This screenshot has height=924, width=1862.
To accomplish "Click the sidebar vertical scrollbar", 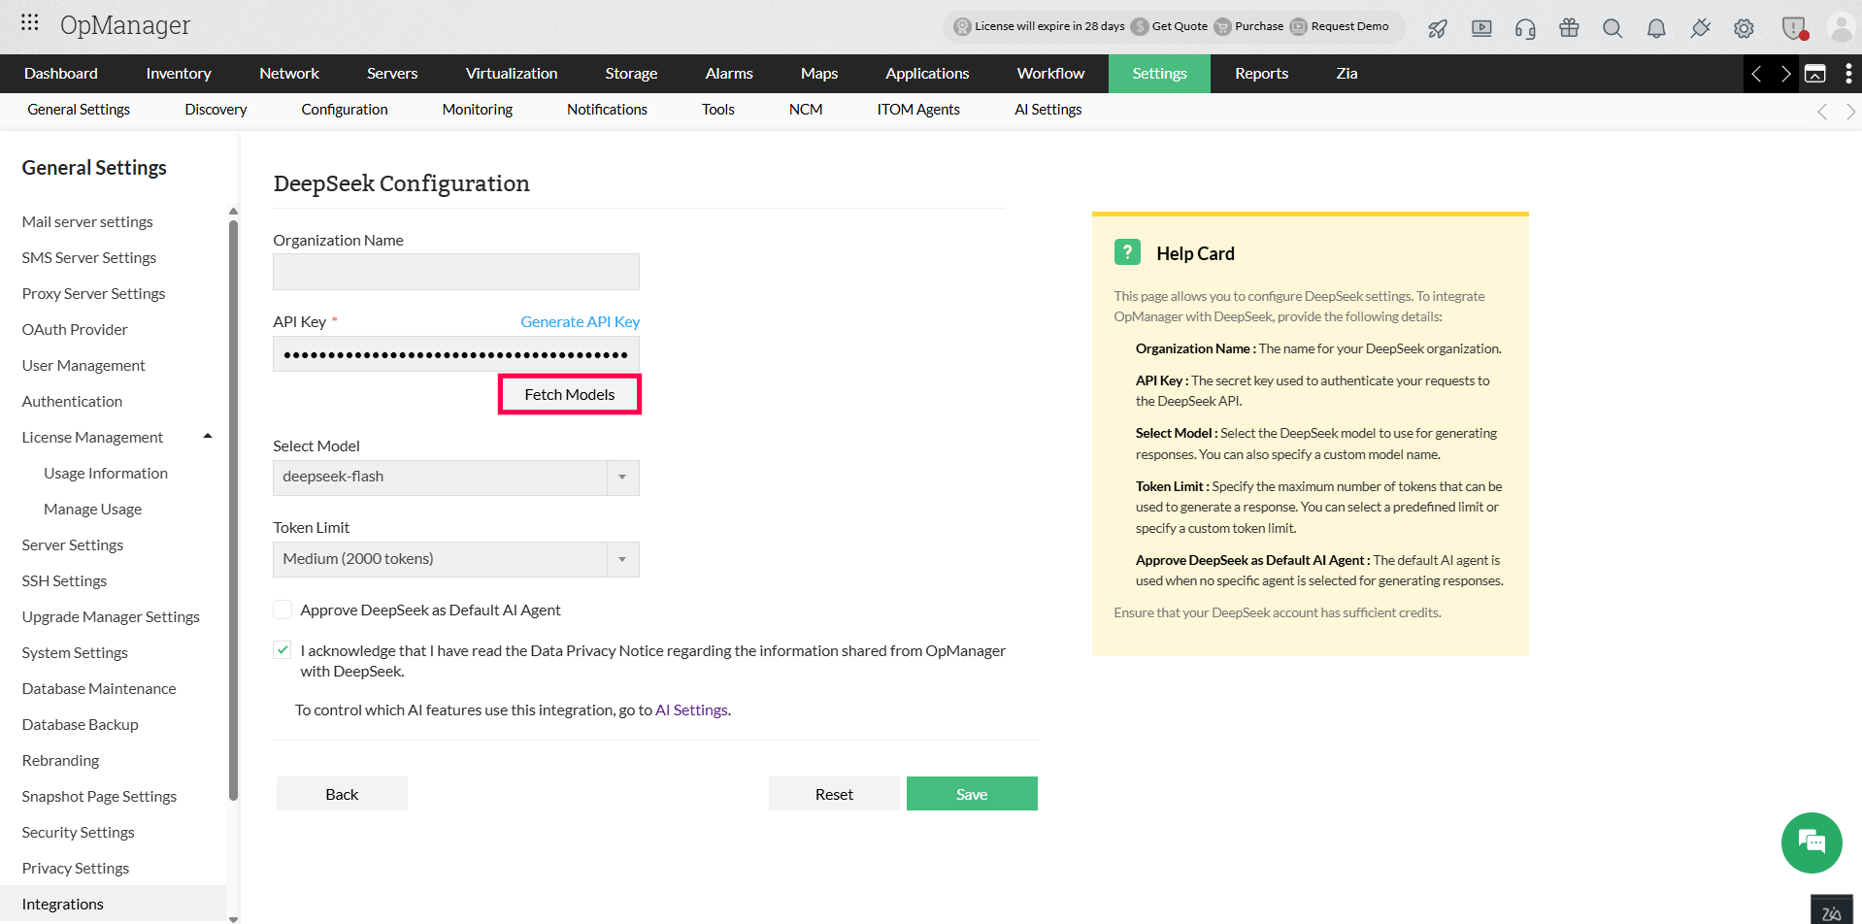I will click(x=233, y=510).
